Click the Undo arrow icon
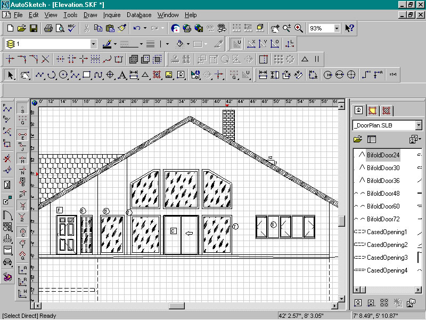 pos(137,28)
